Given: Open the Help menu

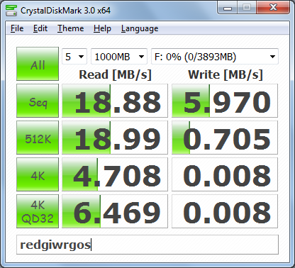Looking at the screenshot, I should click(x=102, y=28).
